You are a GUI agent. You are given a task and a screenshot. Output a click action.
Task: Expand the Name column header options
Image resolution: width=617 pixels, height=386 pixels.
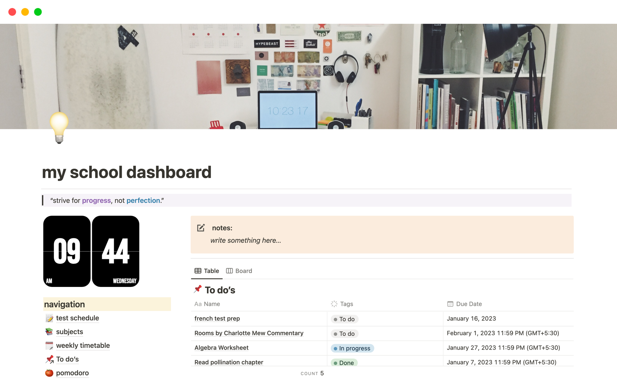207,304
